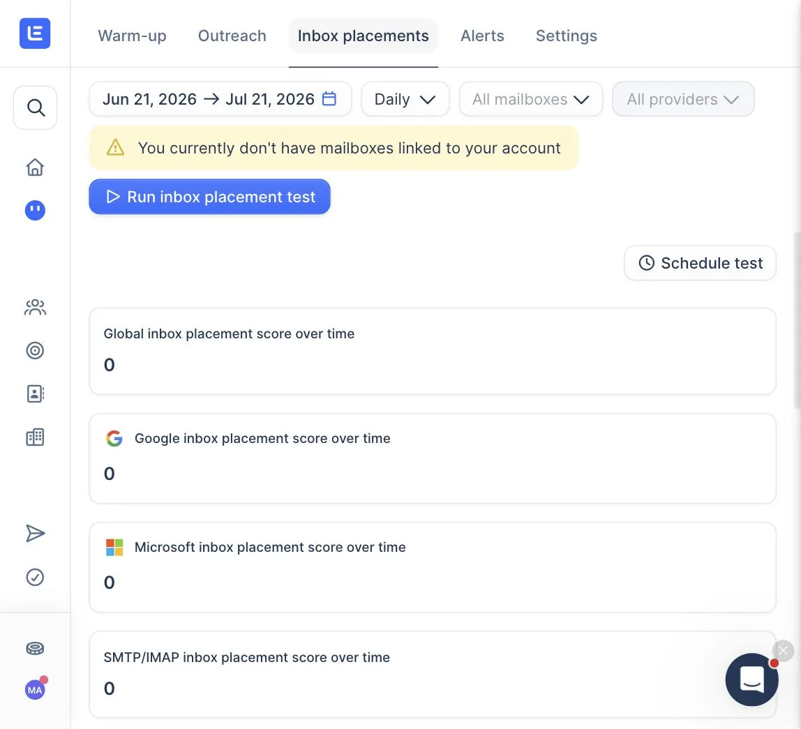Open the contact card icon in sidebar
The image size is (801, 729).
click(36, 394)
